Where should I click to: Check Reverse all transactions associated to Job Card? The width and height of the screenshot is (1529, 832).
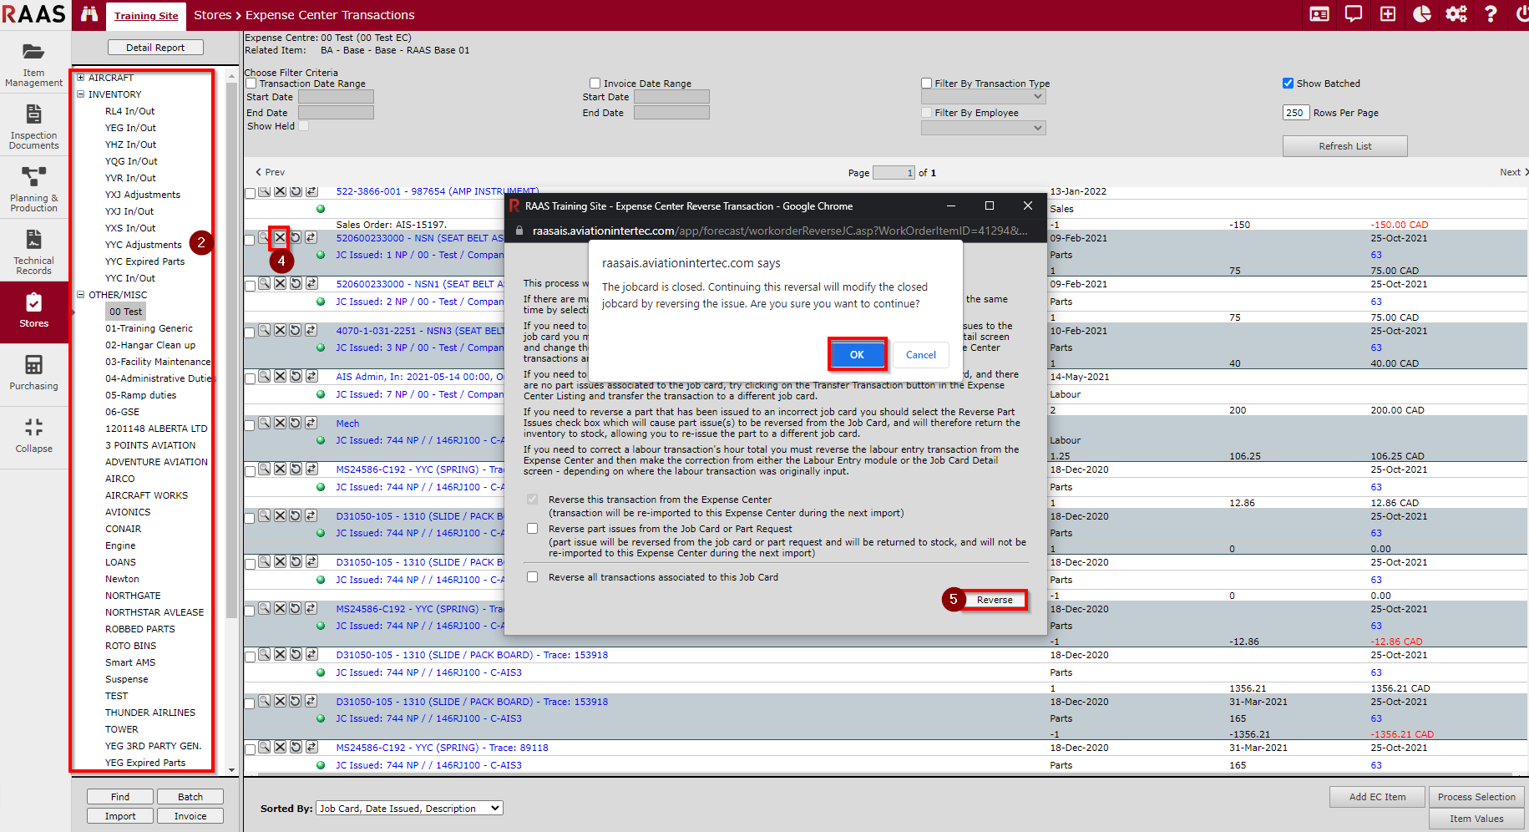point(532,577)
